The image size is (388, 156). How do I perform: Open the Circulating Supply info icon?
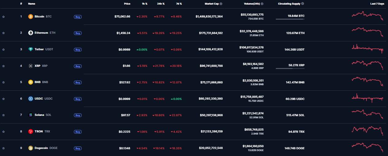point(303,4)
